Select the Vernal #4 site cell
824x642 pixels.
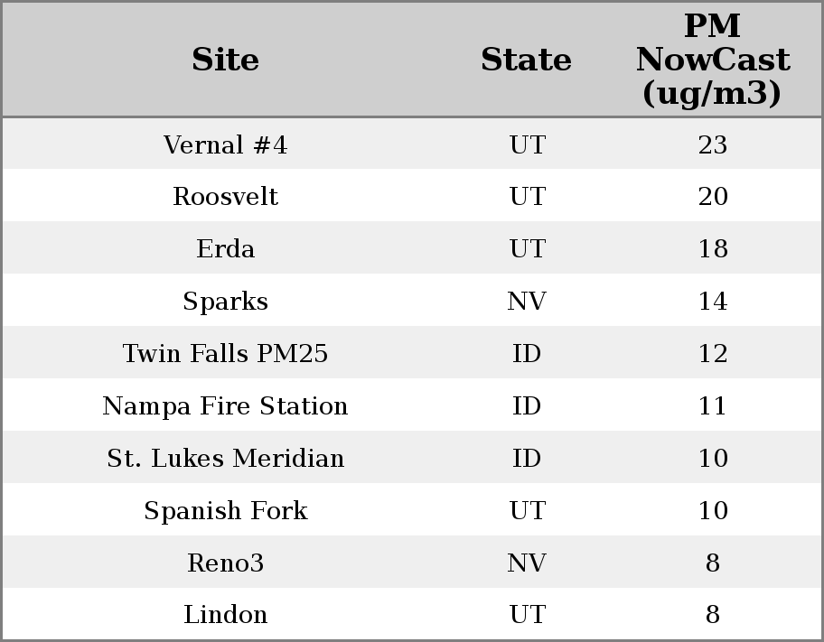pos(225,145)
